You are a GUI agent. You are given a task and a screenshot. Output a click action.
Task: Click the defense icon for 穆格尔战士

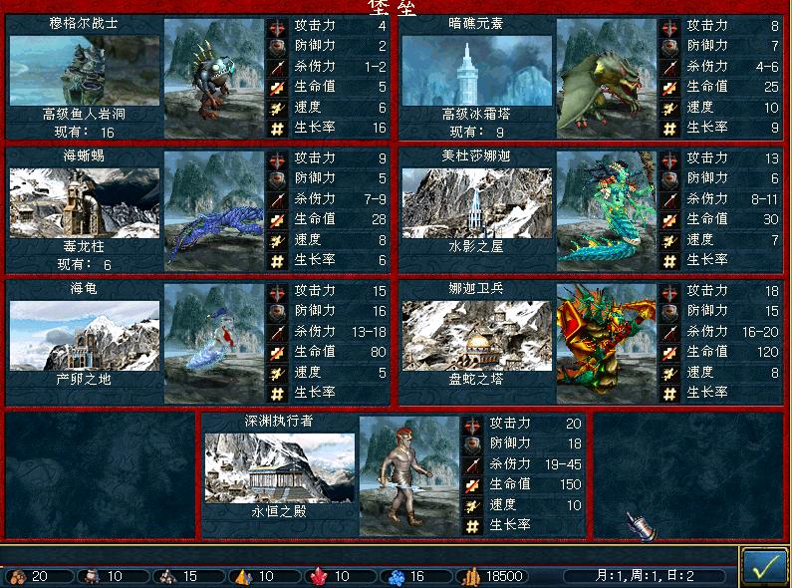(x=277, y=47)
